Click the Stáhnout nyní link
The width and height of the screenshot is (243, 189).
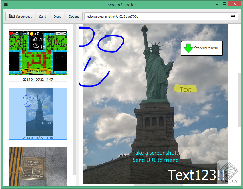206,48
